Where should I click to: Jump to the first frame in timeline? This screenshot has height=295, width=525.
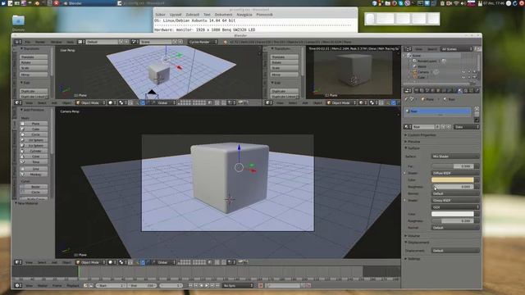pyautogui.click(x=190, y=285)
